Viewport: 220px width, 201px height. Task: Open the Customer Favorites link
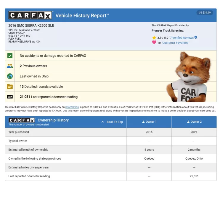[175, 43]
